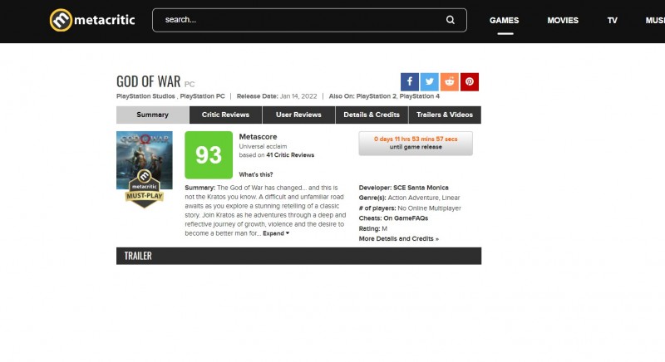665x362 pixels.
Task: Open the Movies navigation menu
Action: 563,20
